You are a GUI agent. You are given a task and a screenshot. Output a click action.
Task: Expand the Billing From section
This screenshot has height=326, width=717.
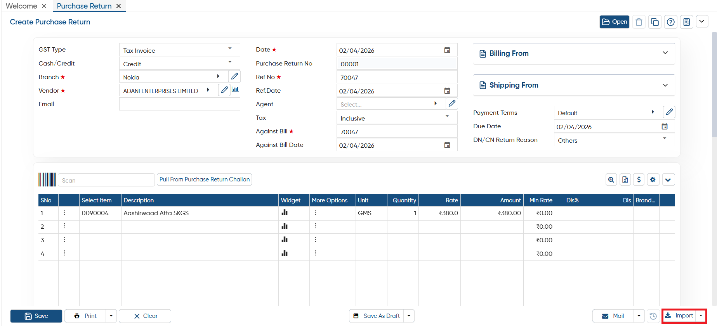[x=574, y=53]
